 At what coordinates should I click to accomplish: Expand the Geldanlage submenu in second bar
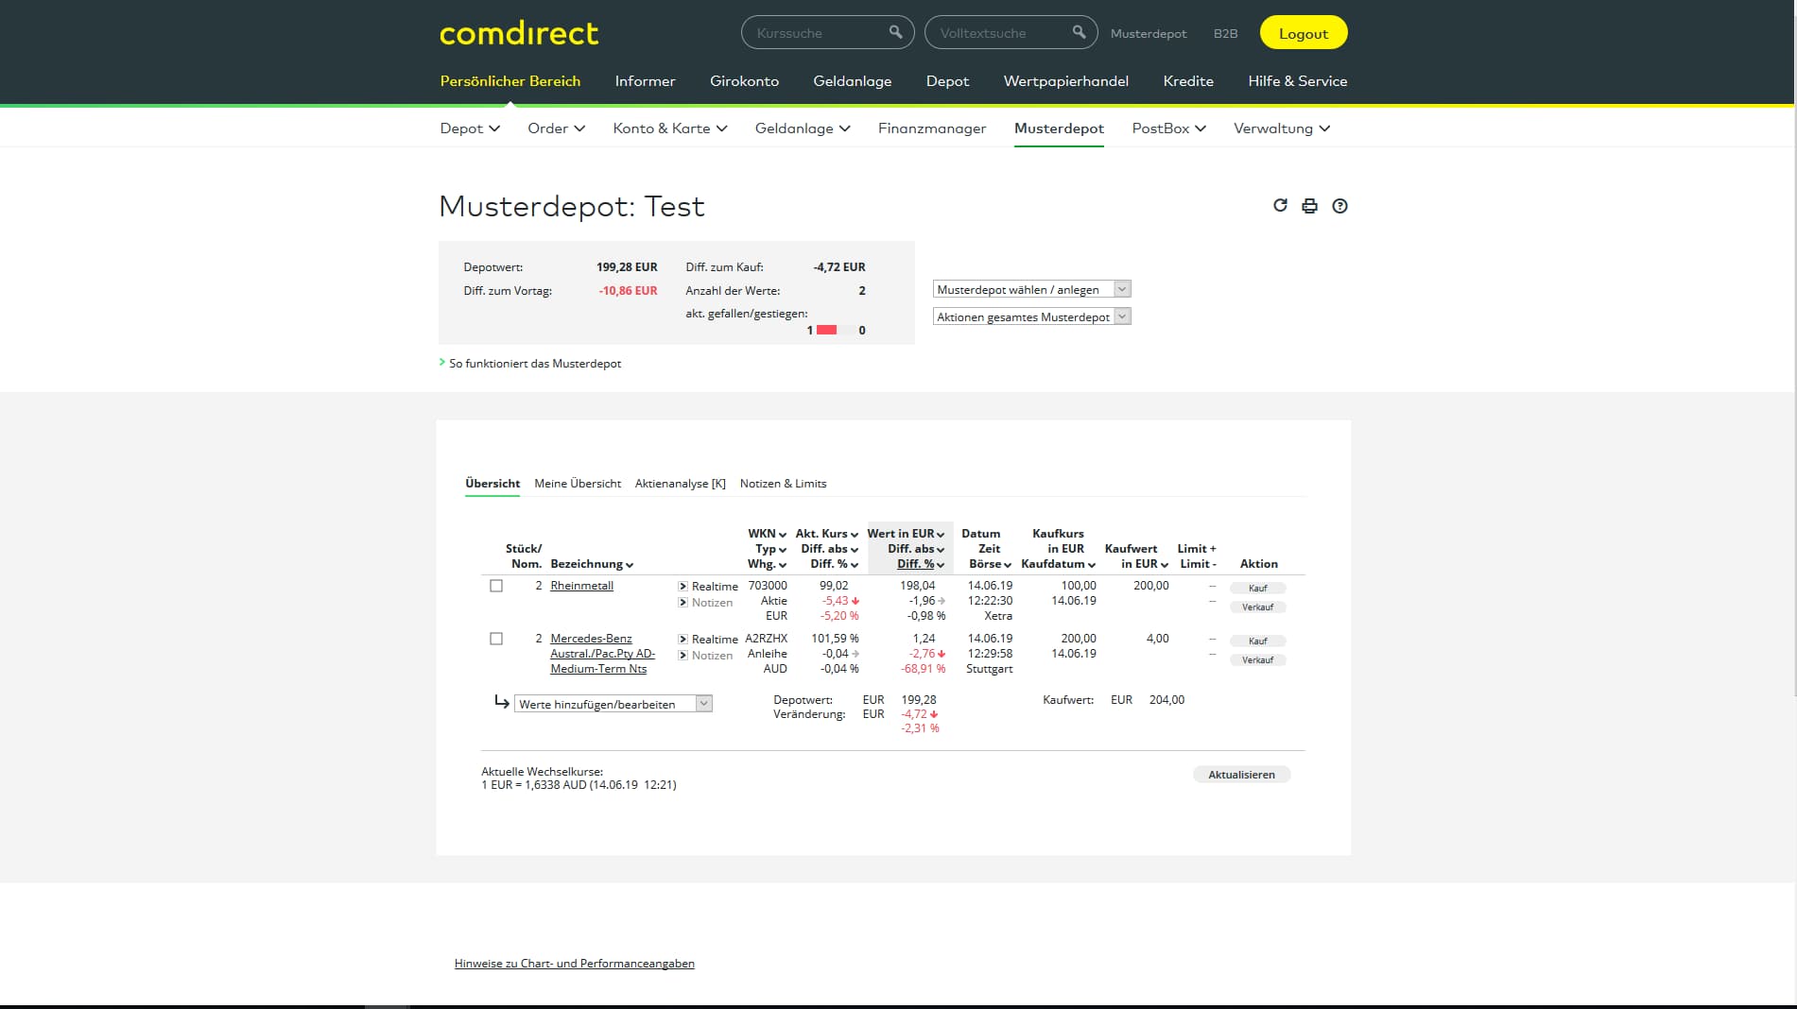[x=803, y=128]
